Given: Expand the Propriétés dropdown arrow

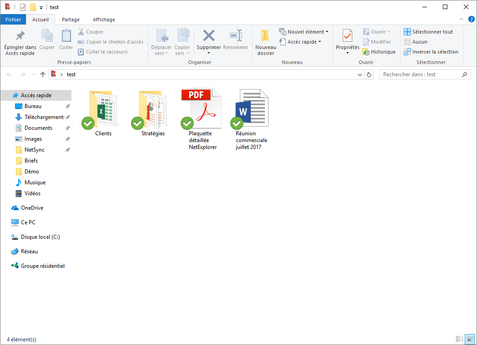Looking at the screenshot, I should click(x=347, y=53).
